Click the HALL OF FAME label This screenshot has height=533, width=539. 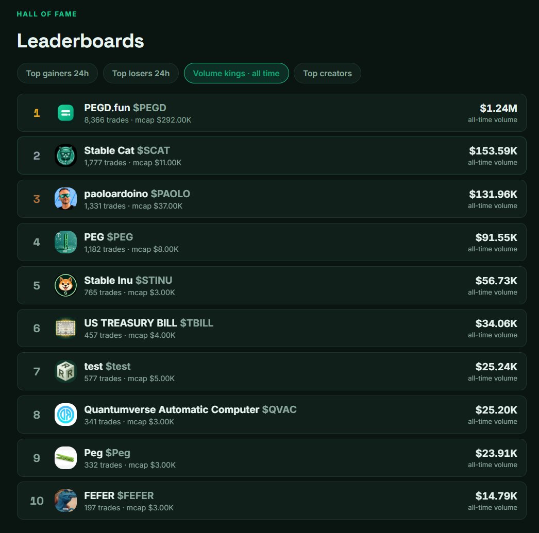pos(47,14)
